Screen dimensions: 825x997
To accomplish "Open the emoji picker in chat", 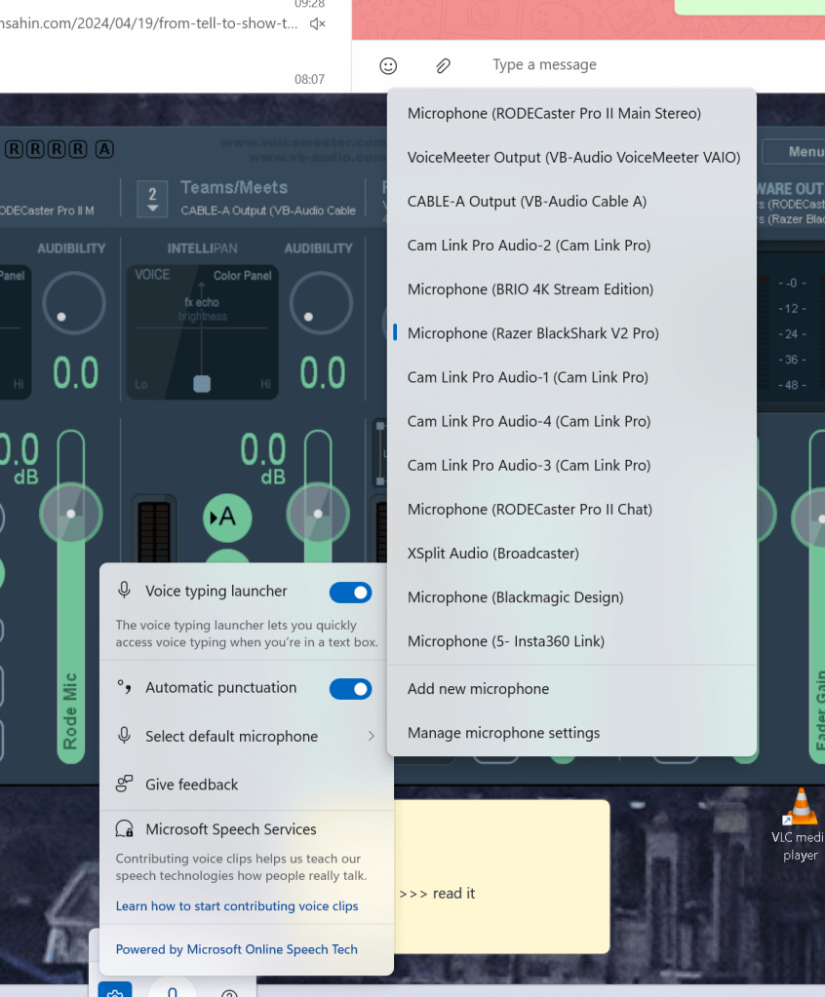I will click(388, 65).
